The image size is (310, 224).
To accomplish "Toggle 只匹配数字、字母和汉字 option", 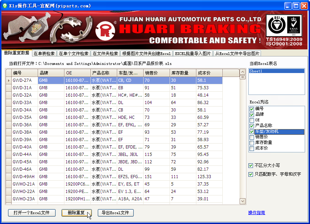I will (x=251, y=174).
